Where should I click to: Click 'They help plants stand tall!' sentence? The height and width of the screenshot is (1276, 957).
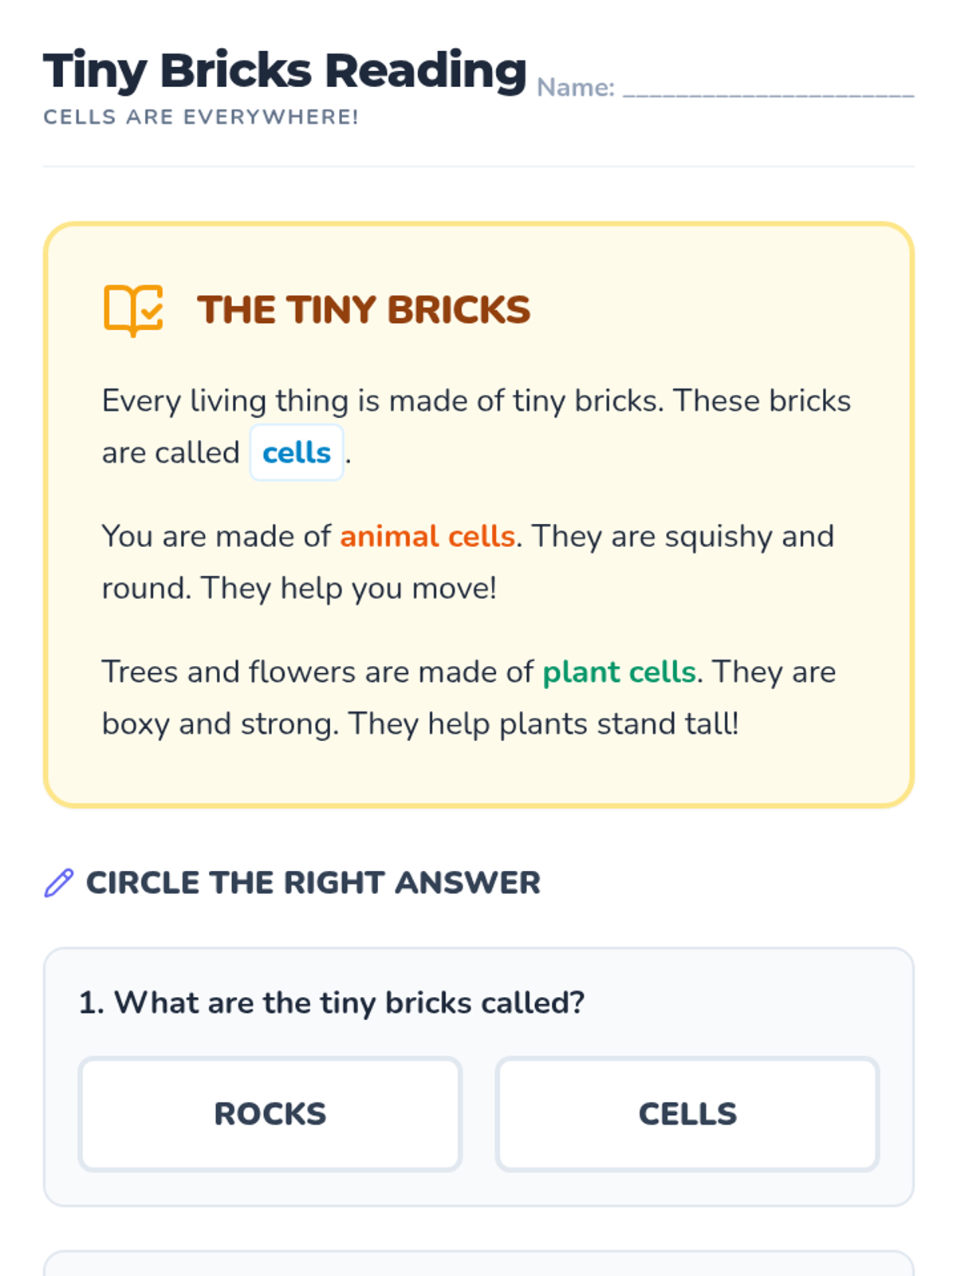tap(542, 724)
